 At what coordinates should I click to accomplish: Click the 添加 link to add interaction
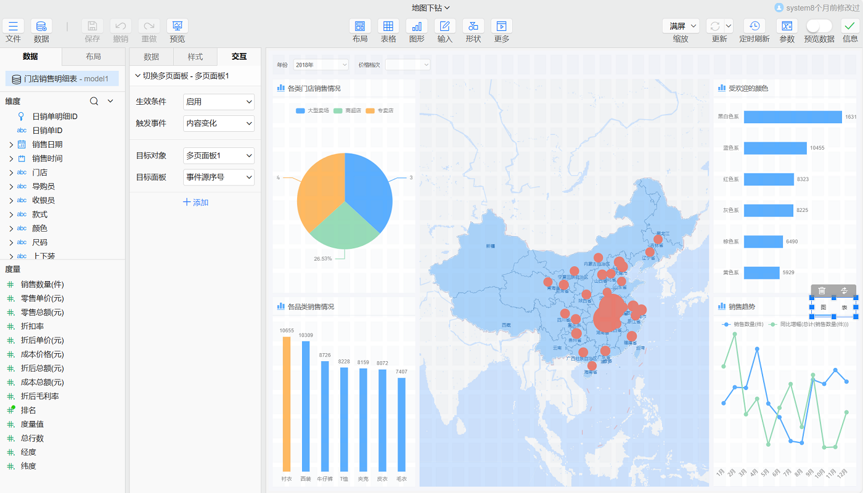tap(195, 202)
